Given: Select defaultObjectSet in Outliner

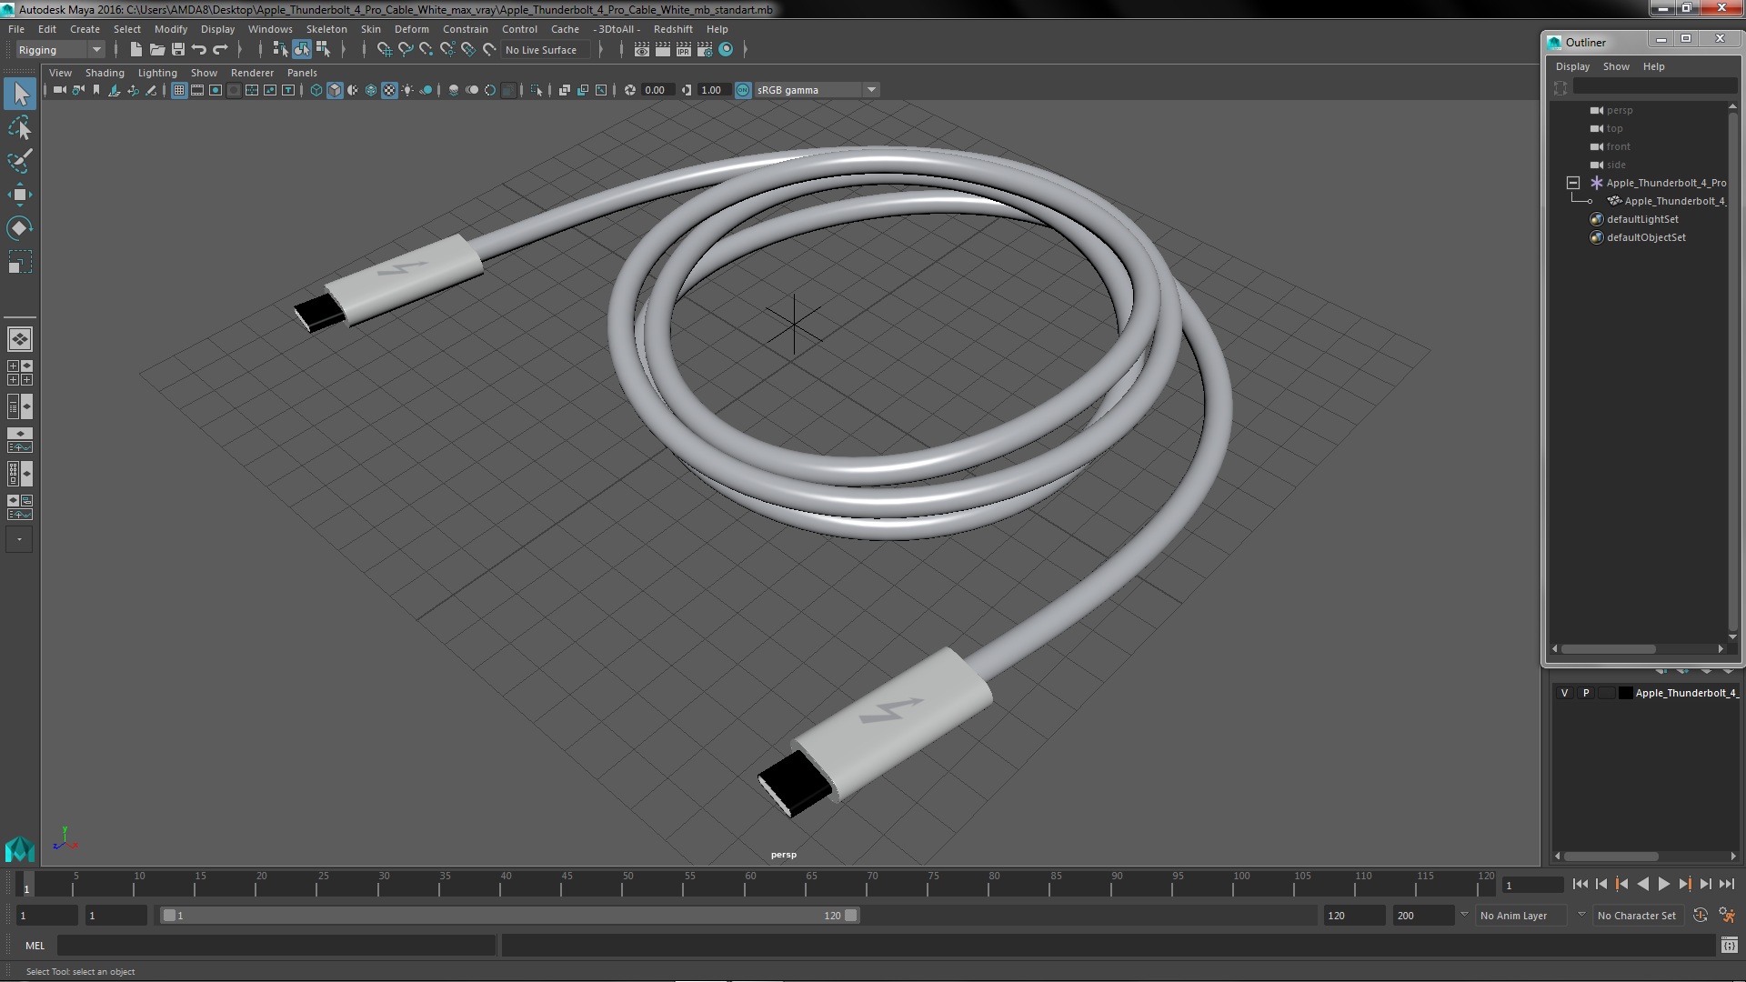Looking at the screenshot, I should [x=1646, y=237].
